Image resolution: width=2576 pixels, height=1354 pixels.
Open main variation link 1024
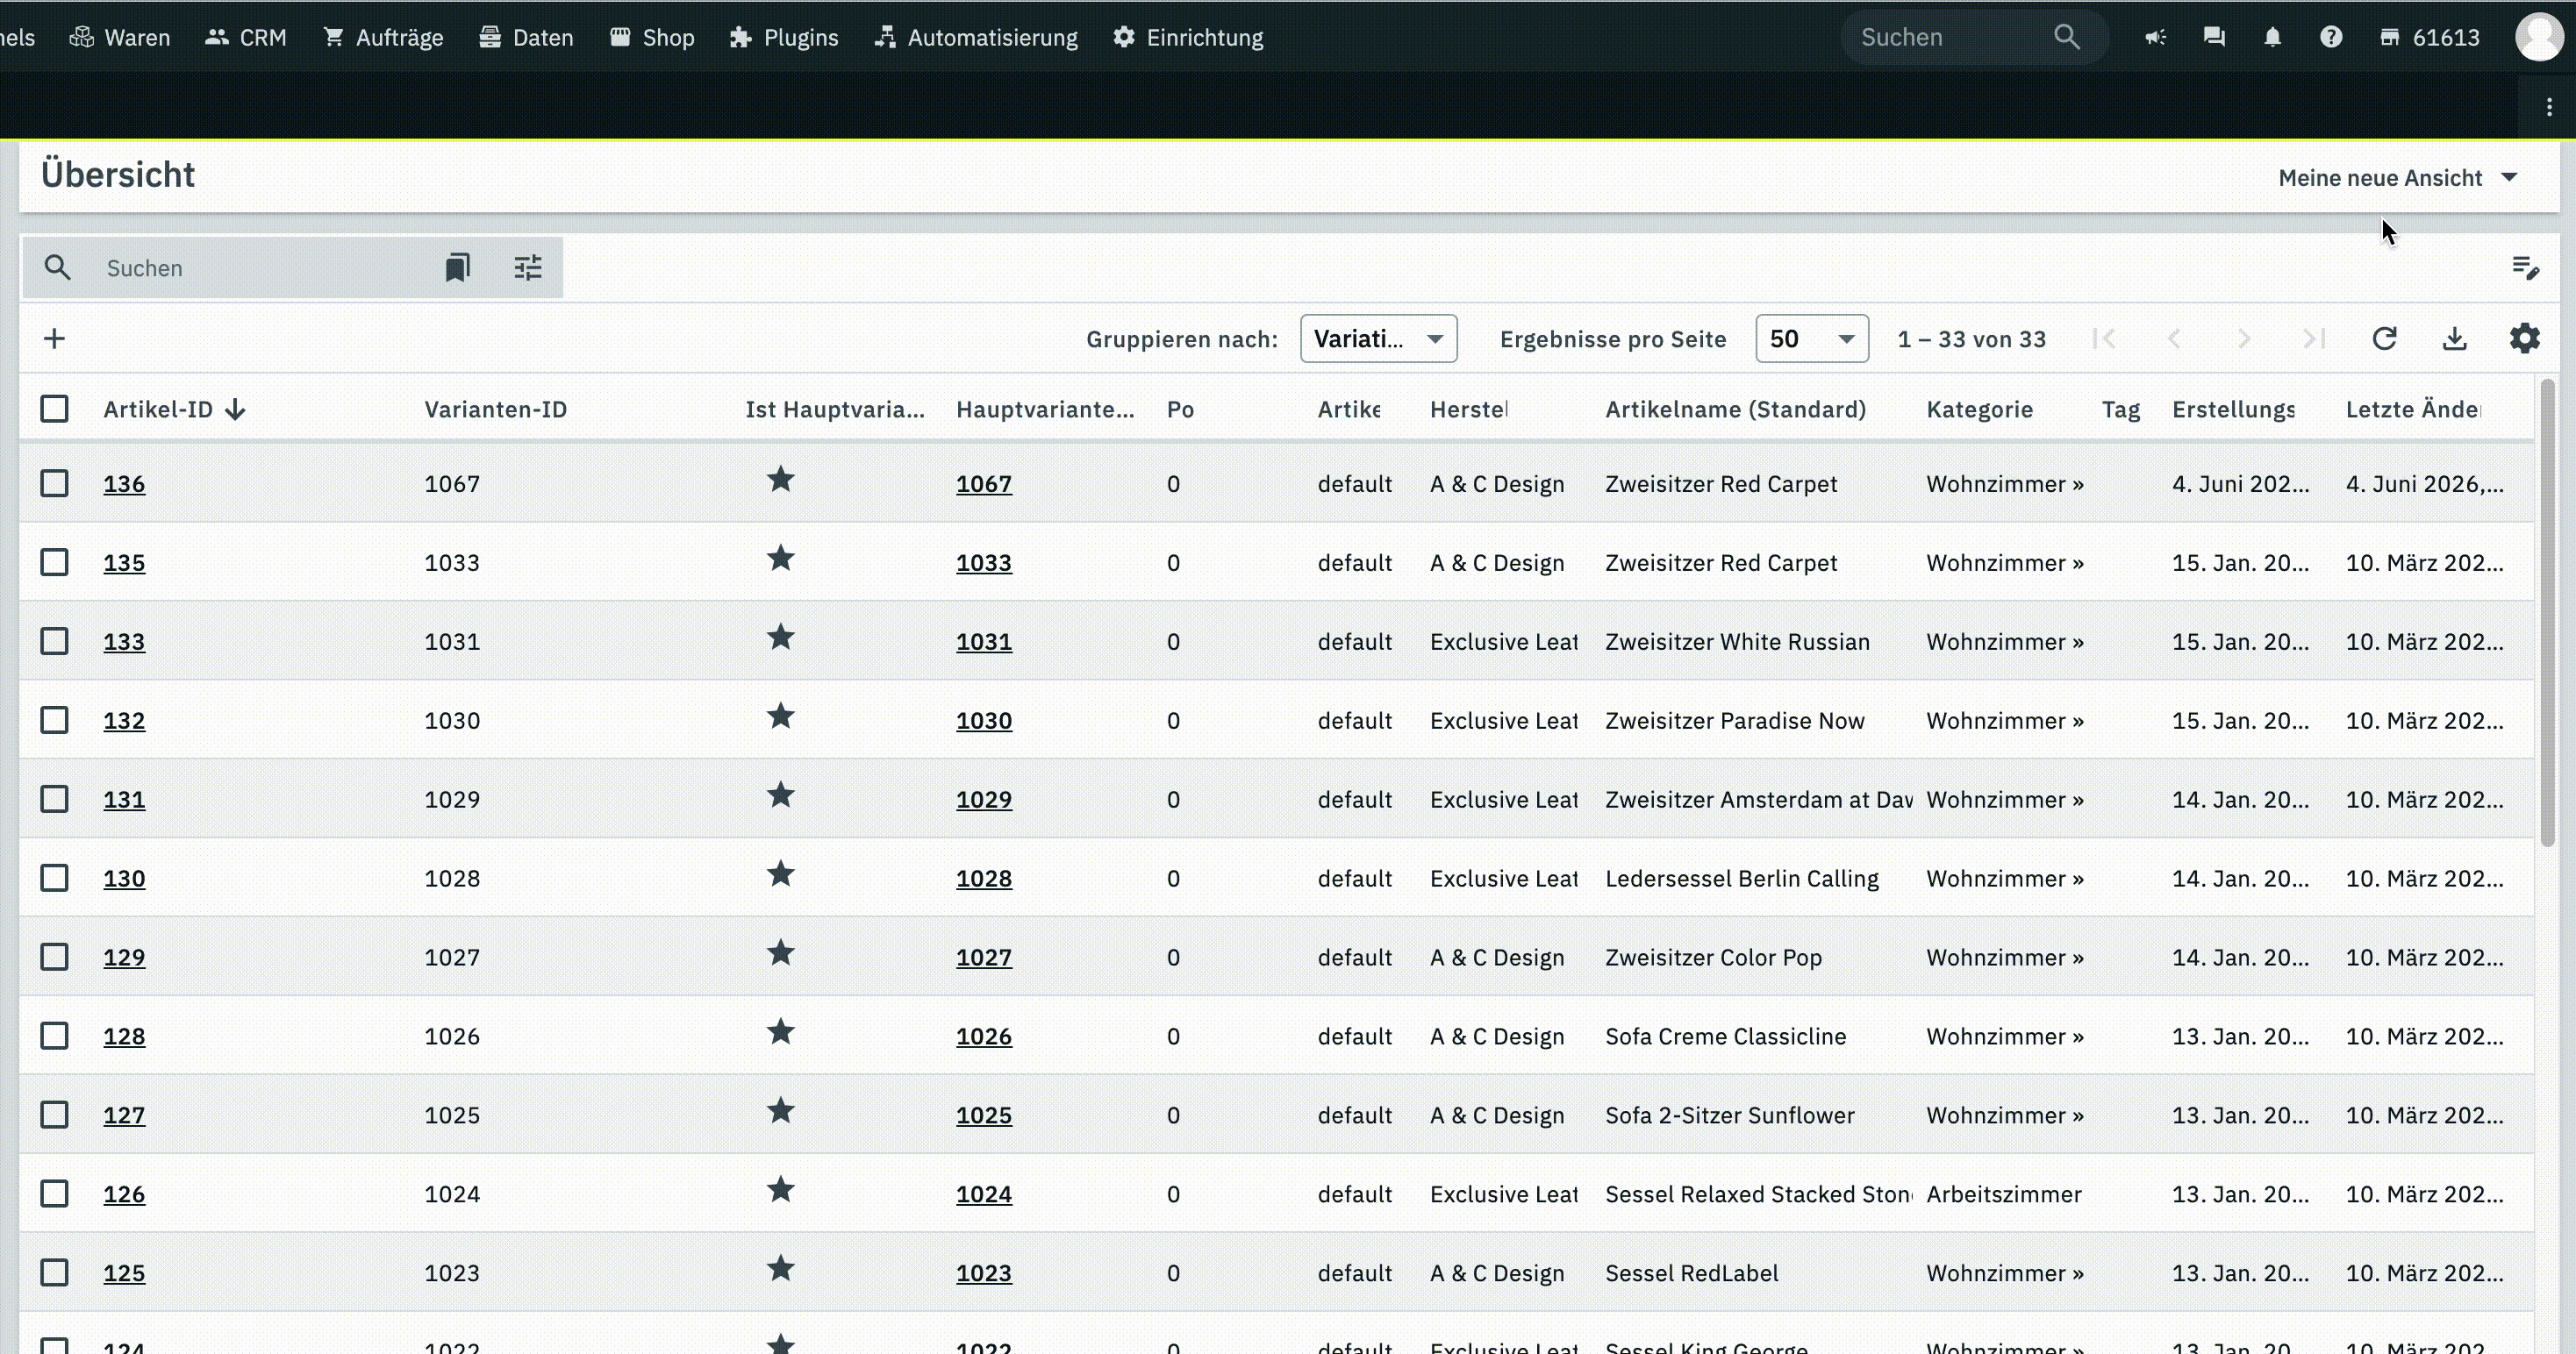(x=984, y=1194)
